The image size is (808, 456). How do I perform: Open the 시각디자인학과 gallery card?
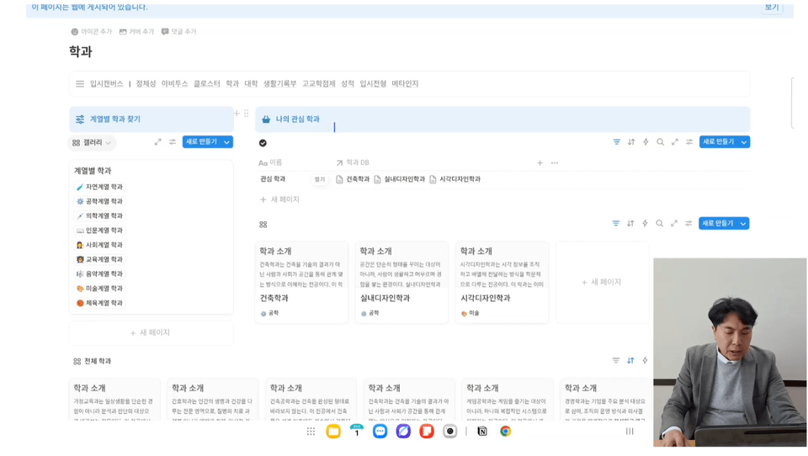tap(502, 283)
